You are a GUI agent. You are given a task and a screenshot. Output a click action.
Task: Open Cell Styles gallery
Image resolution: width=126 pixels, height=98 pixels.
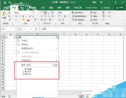(x=79, y=20)
